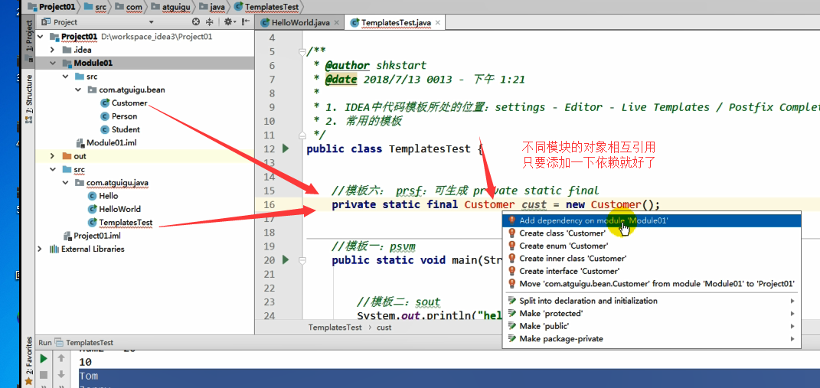The image size is (820, 388).
Task: Click com in navigation breadcrumb
Action: pos(128,7)
